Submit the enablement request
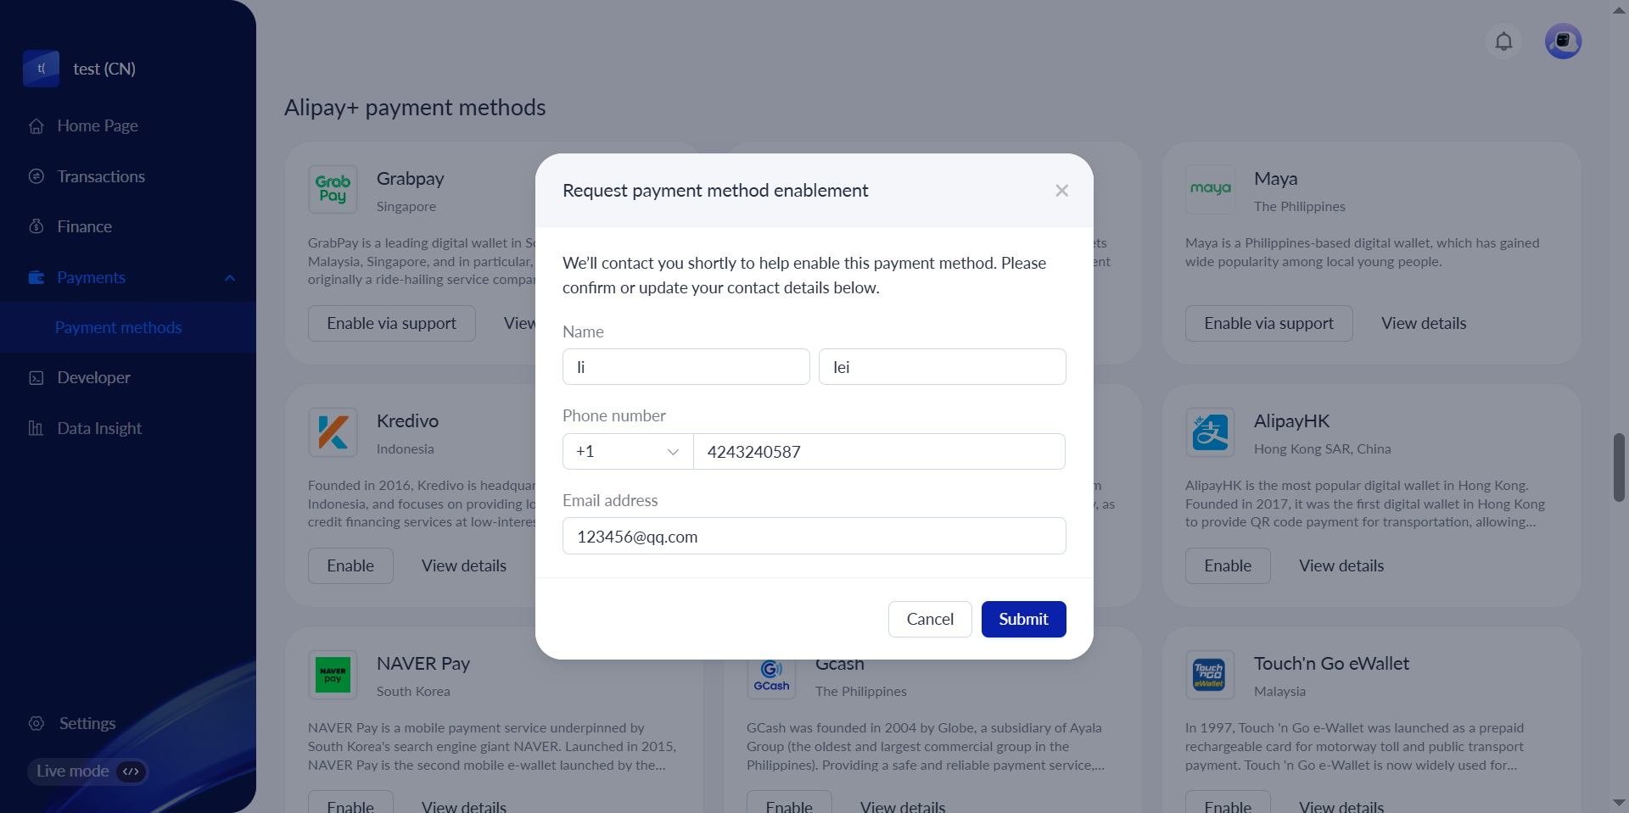Viewport: 1629px width, 813px height. point(1023,619)
